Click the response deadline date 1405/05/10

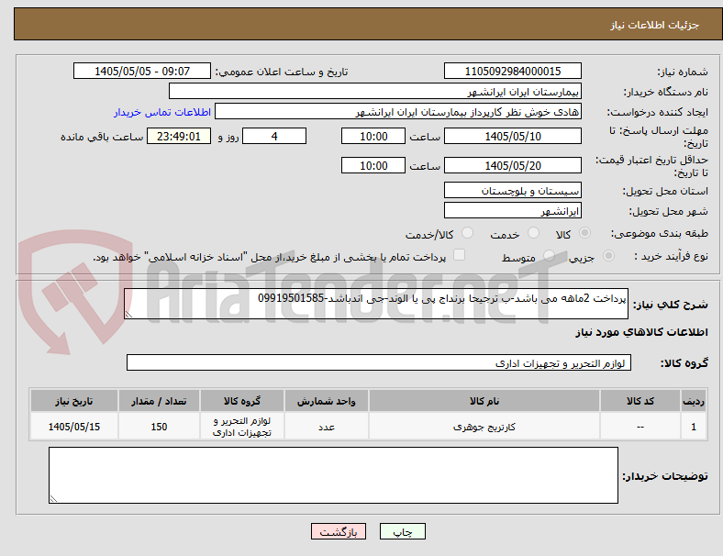coord(513,136)
